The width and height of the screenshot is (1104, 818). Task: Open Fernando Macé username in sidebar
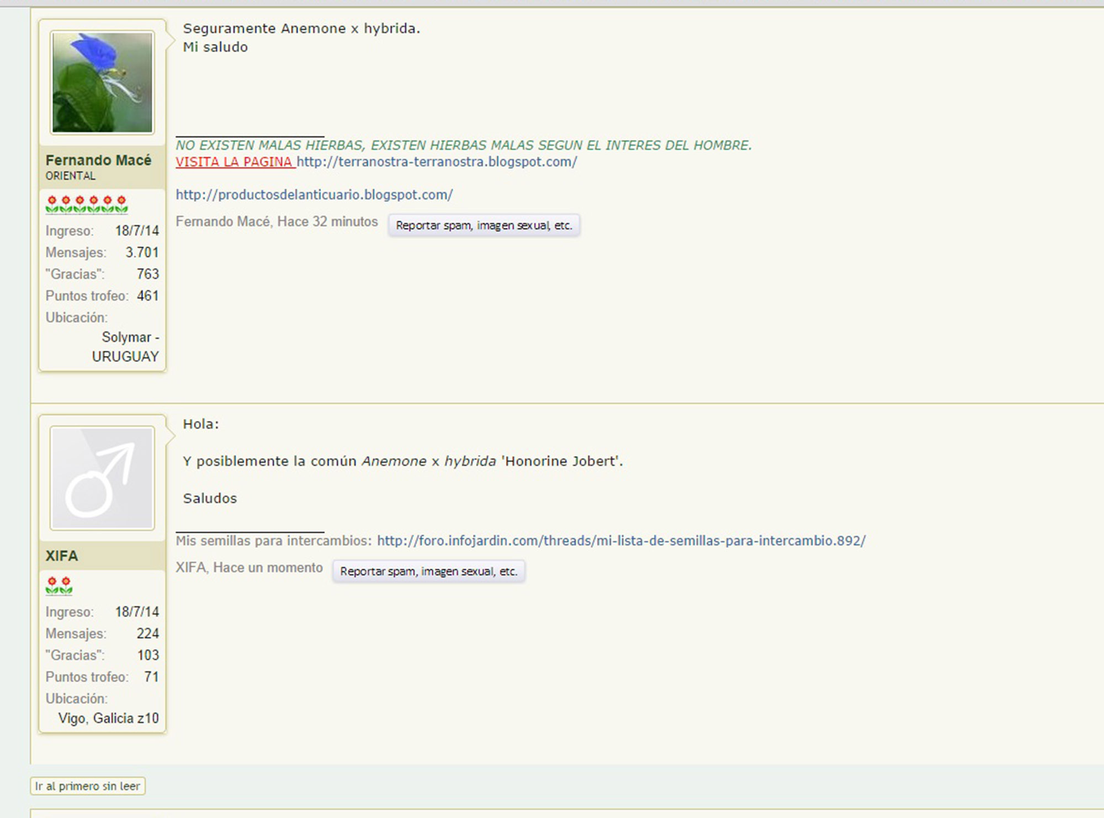98,160
